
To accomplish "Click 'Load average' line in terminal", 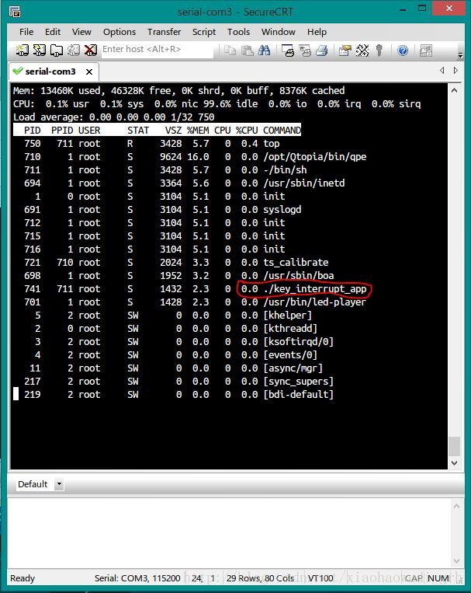I will [x=114, y=117].
